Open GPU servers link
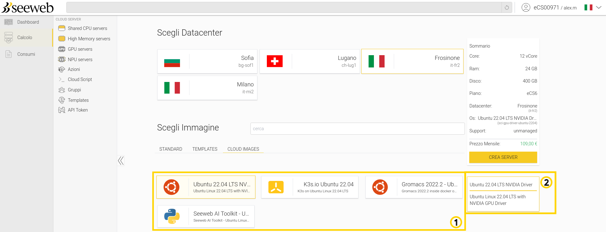The image size is (606, 232). (x=80, y=49)
